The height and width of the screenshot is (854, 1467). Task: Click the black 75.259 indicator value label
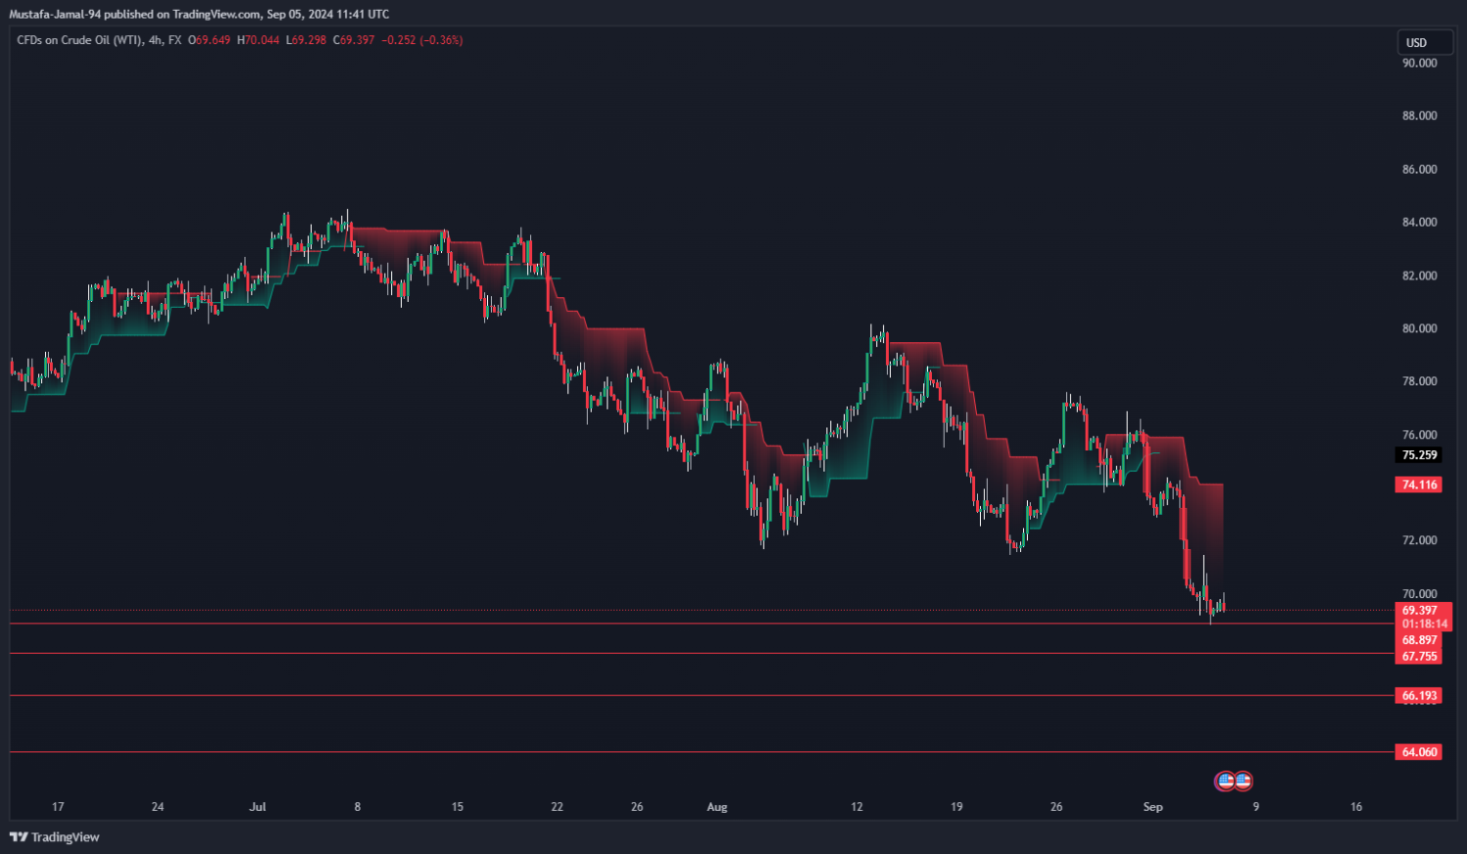pyautogui.click(x=1419, y=455)
